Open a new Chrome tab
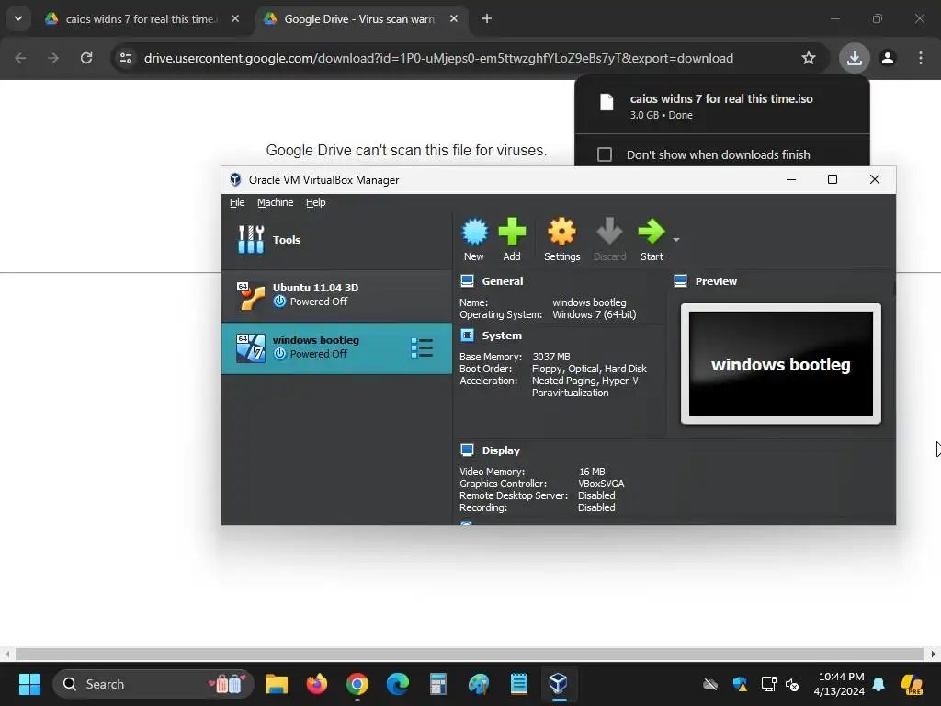941x706 pixels. [487, 19]
